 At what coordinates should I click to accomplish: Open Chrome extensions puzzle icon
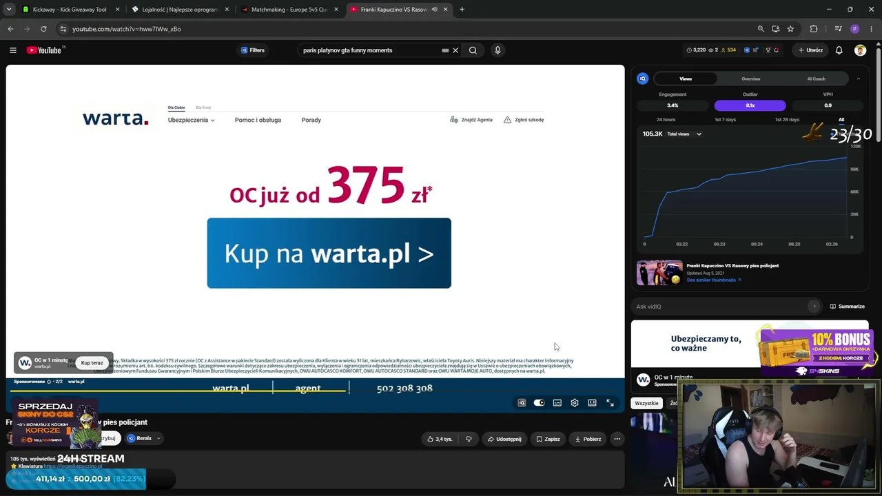coord(814,29)
